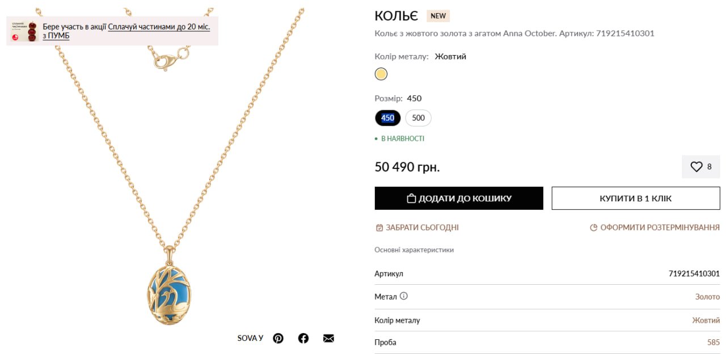
Task: Open Забрати сьогодні link
Action: click(x=422, y=227)
